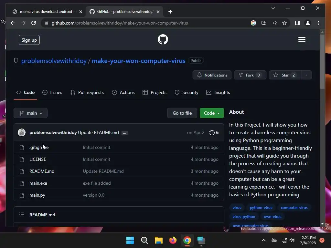
Task: Switch to the Code tab
Action: click(x=25, y=92)
